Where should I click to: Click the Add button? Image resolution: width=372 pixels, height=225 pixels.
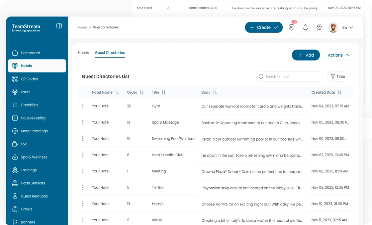(306, 55)
